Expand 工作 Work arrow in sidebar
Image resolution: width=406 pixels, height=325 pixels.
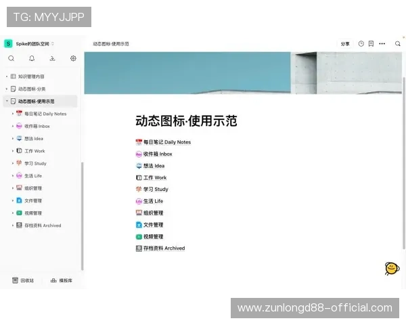point(13,151)
